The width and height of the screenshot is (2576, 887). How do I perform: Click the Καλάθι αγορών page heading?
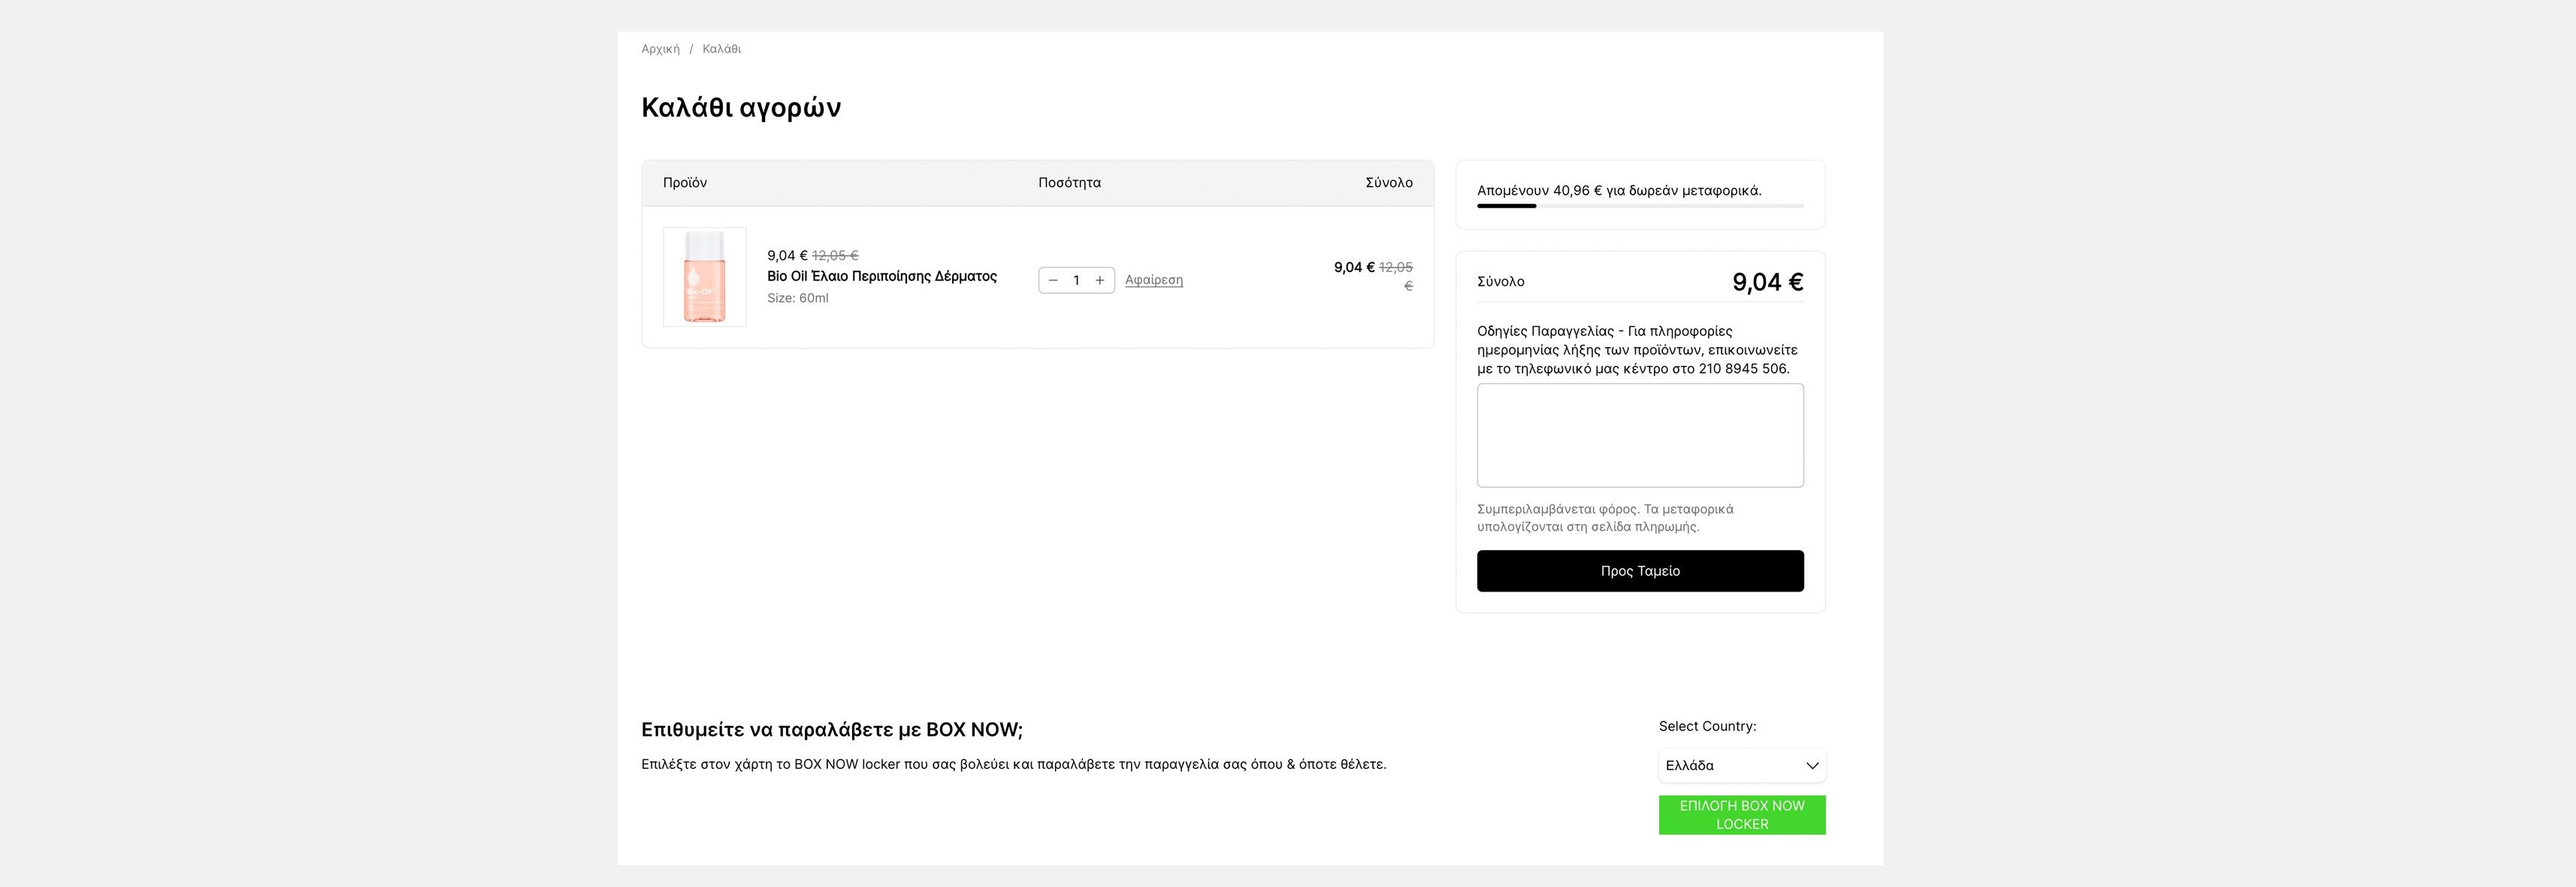(740, 108)
